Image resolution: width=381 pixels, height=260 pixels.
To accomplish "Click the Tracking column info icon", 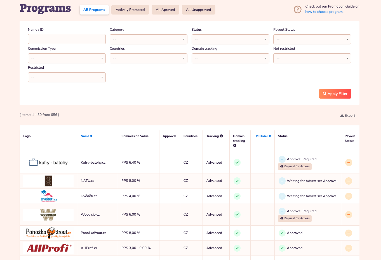I will (221, 136).
